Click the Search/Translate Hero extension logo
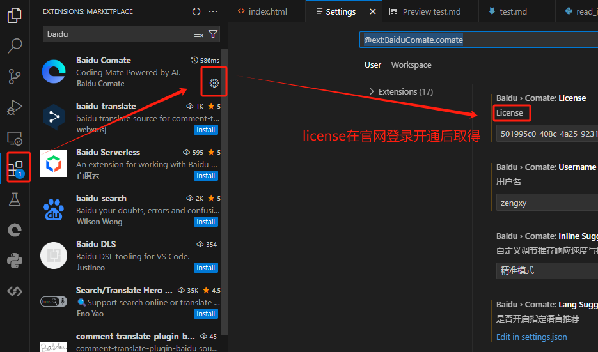Screen dimensions: 598x352 (x=54, y=302)
